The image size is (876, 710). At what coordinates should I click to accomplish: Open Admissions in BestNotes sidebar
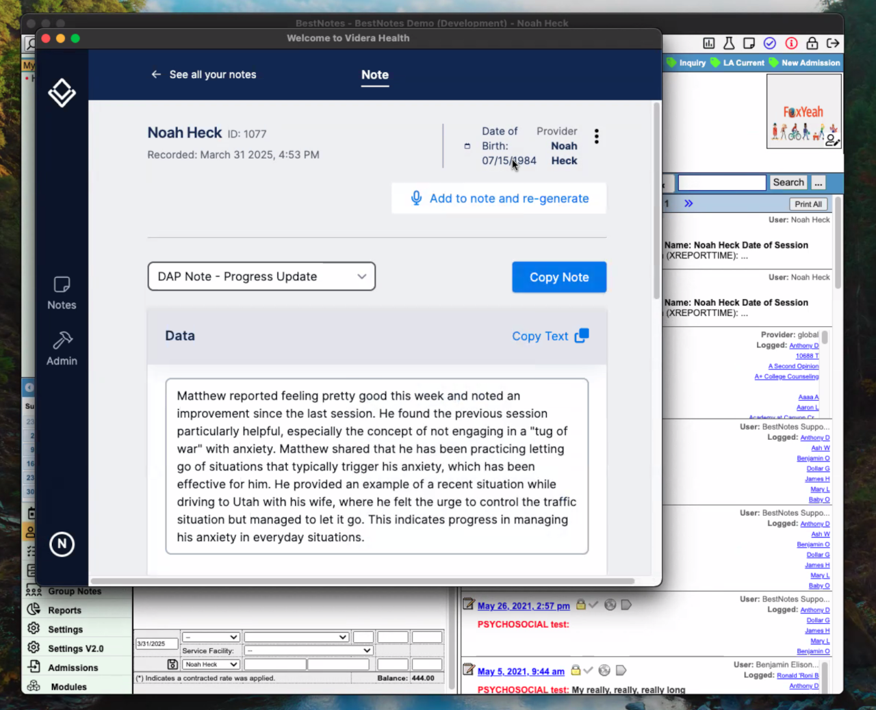click(73, 668)
